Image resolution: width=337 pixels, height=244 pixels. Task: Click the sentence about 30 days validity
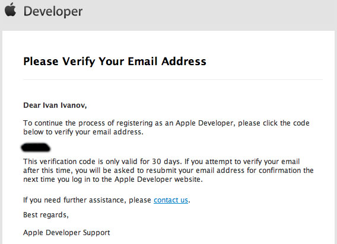[102, 161]
